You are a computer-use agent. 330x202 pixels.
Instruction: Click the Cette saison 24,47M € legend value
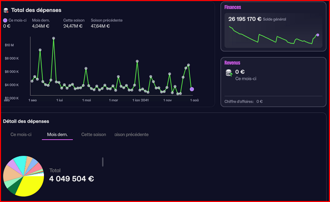(73, 26)
